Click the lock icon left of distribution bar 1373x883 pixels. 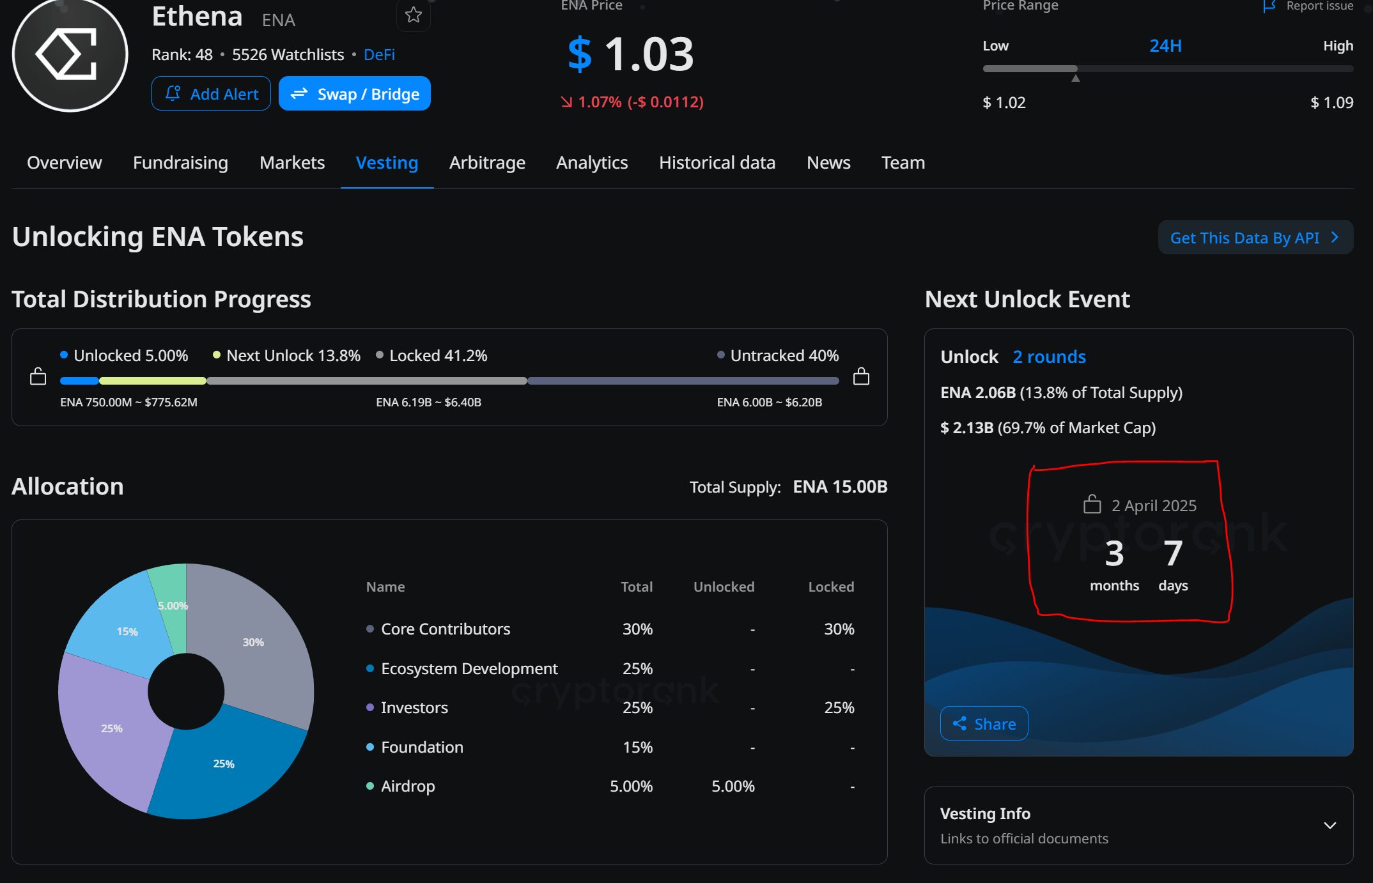[38, 376]
